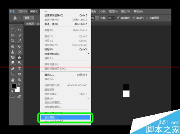The height and width of the screenshot is (134, 180).
Task: Select the Path Selection tool
Action: 13,74
